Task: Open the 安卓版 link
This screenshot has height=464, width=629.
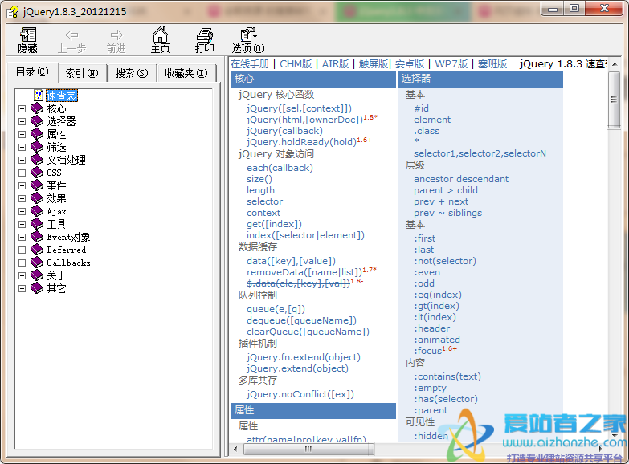Action: (410, 64)
